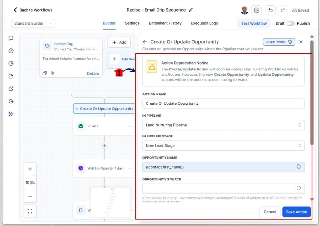Click the Back to Workflows link
This screenshot has height=226, width=320.
pyautogui.click(x=33, y=10)
